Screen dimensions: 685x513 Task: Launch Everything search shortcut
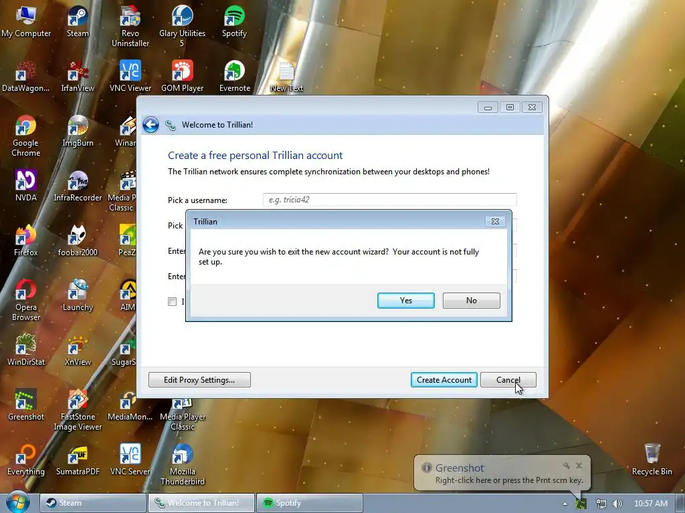(x=26, y=460)
